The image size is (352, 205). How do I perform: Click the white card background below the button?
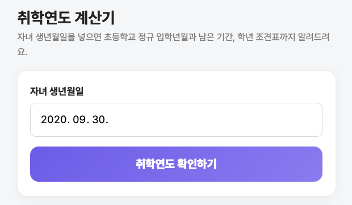click(x=176, y=189)
